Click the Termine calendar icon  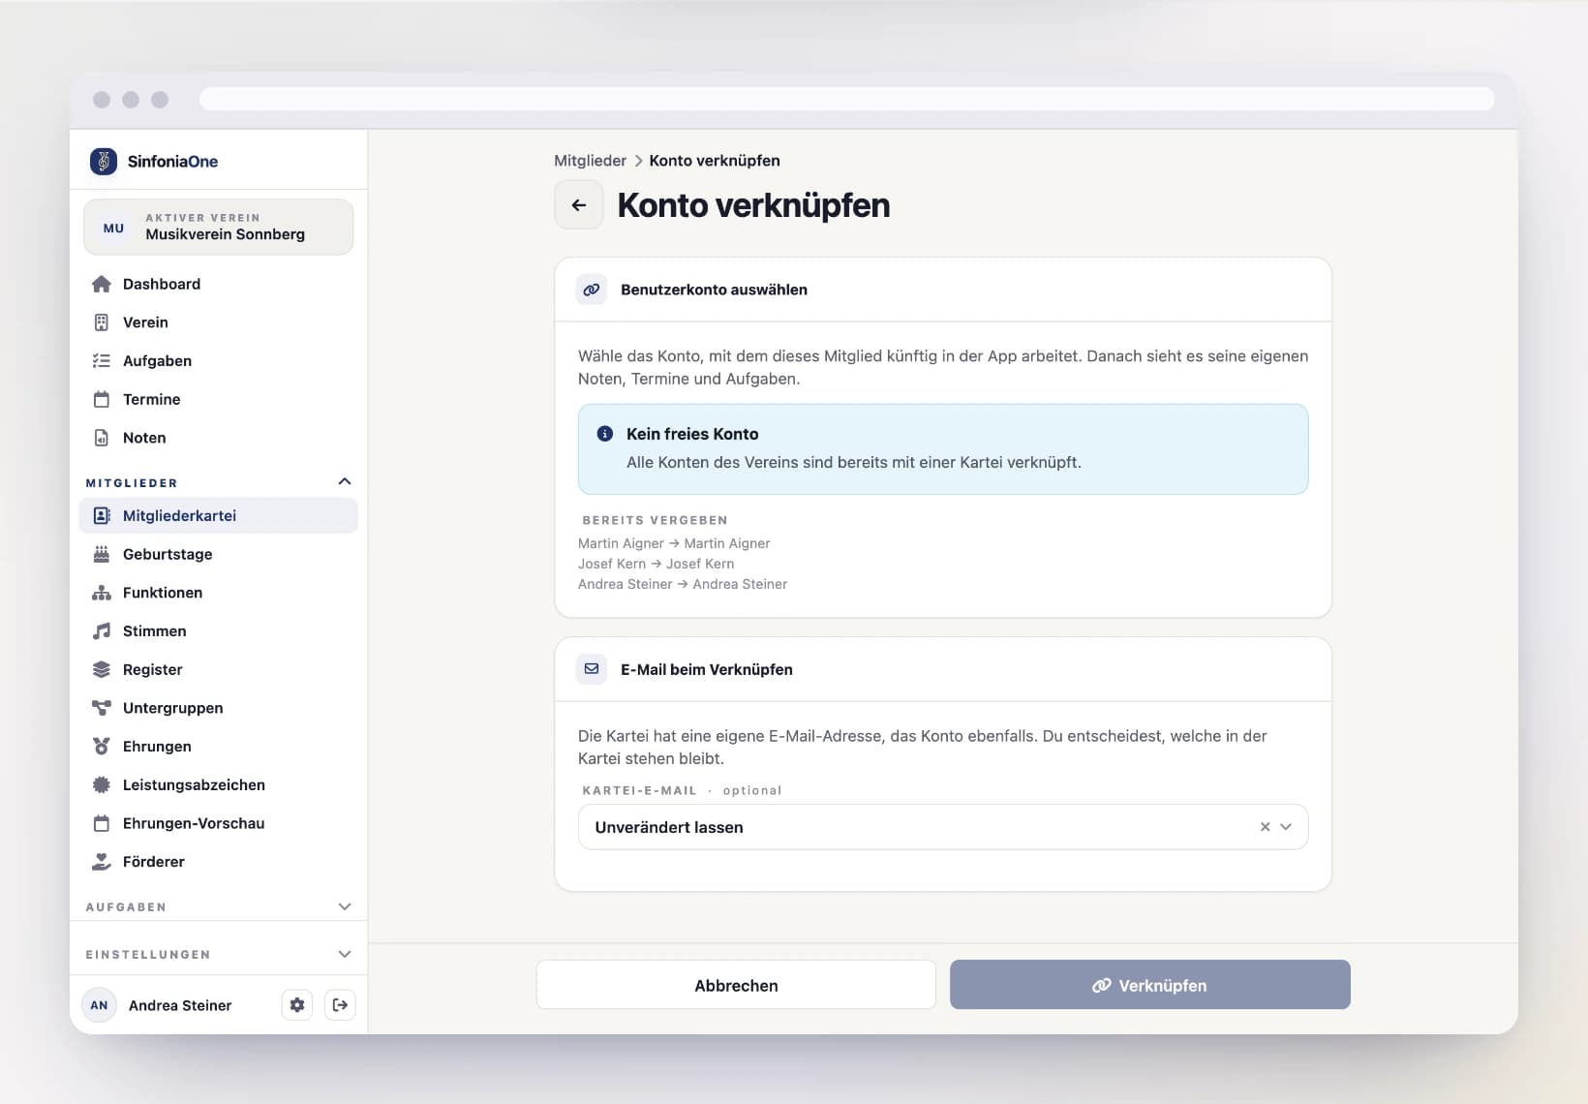(102, 399)
